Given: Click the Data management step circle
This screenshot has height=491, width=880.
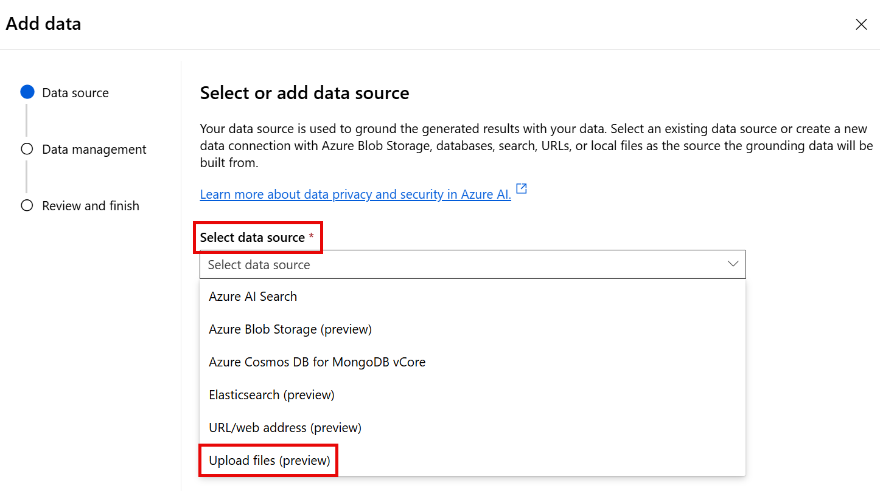Looking at the screenshot, I should (x=27, y=149).
